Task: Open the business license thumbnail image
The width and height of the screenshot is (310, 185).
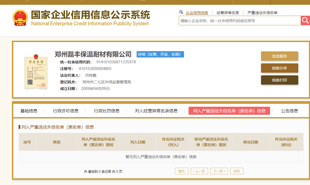Action: tap(36, 72)
